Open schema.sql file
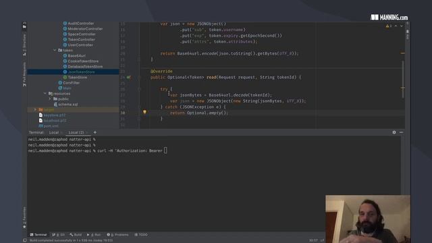 (67, 105)
